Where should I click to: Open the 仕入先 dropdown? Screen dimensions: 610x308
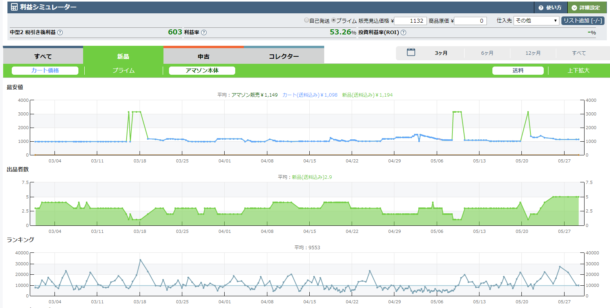536,21
